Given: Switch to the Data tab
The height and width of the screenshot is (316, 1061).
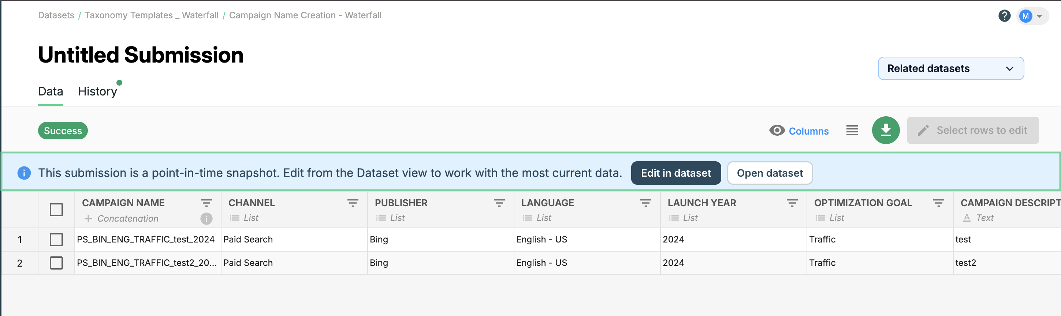Looking at the screenshot, I should [x=51, y=91].
